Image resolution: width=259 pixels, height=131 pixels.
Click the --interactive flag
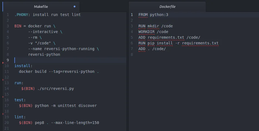pos(43,32)
